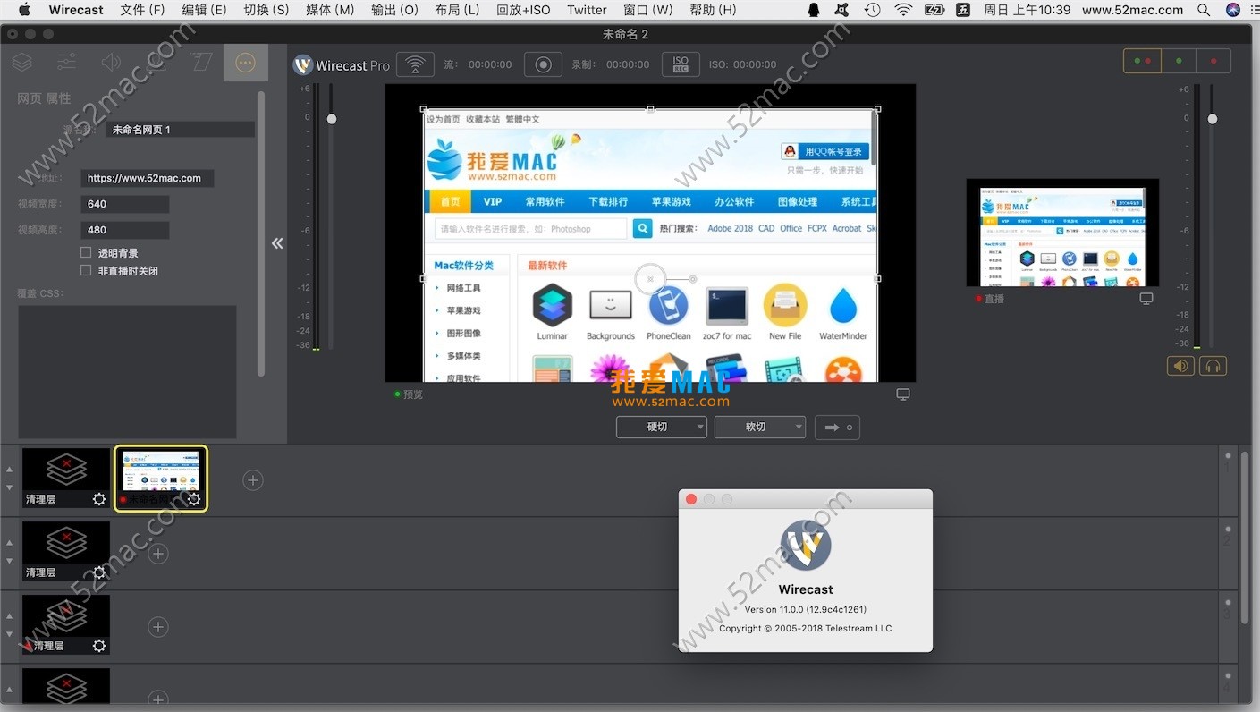Switch to live-only single green dot layout
The image size is (1260, 712).
[1179, 61]
